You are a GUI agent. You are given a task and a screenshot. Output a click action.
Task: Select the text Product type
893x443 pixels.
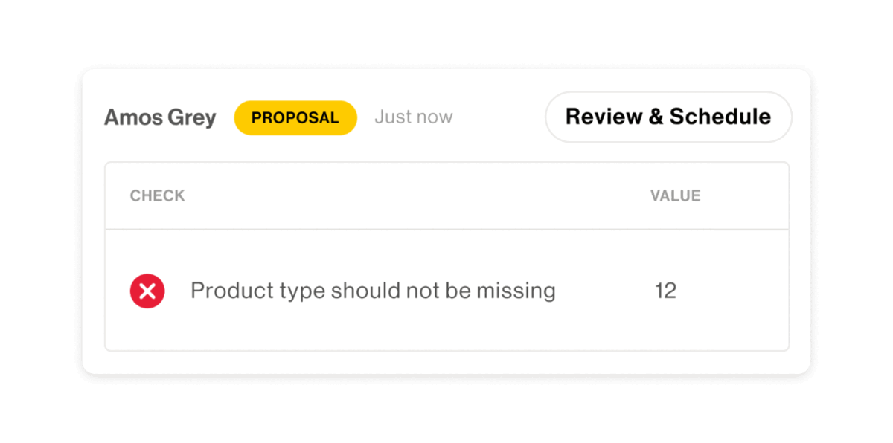coord(257,291)
